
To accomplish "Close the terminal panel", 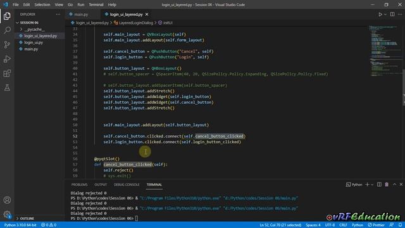I will 401,184.
